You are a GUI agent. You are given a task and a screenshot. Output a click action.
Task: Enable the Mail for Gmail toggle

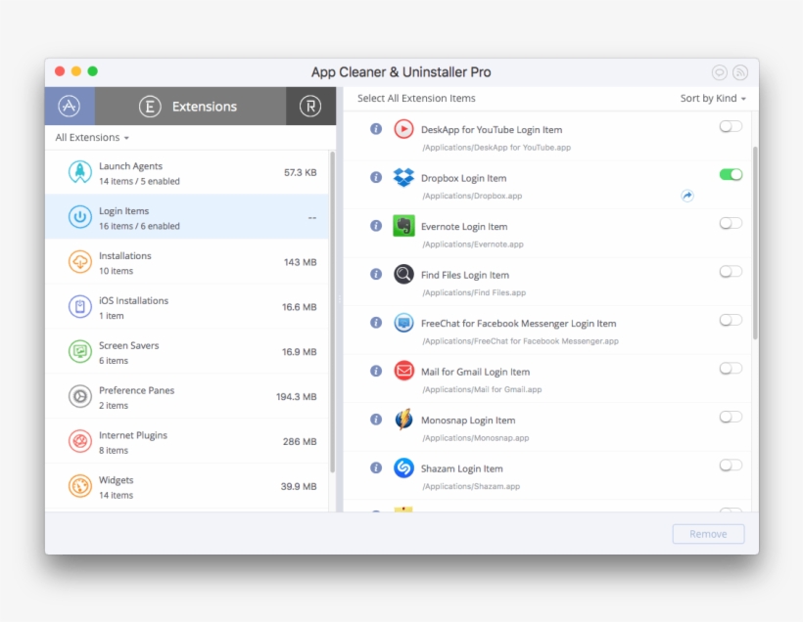[731, 369]
